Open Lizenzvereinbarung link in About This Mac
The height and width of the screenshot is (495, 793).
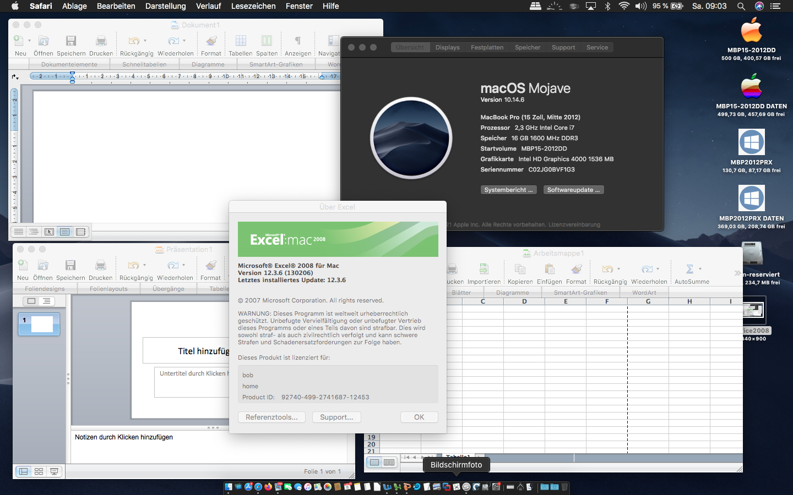click(574, 224)
